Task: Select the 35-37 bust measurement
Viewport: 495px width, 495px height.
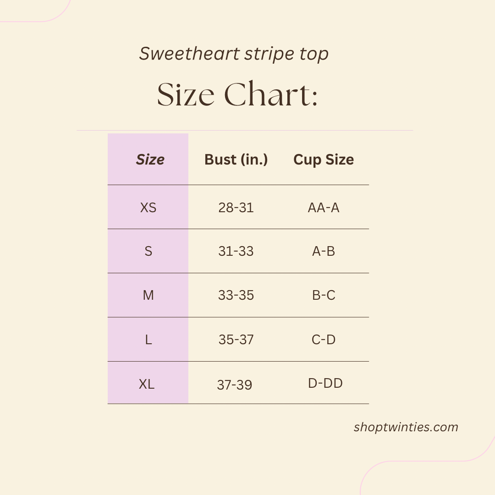Action: [236, 340]
